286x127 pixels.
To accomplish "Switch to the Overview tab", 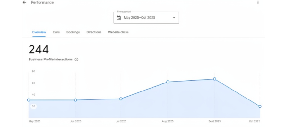I will (39, 32).
